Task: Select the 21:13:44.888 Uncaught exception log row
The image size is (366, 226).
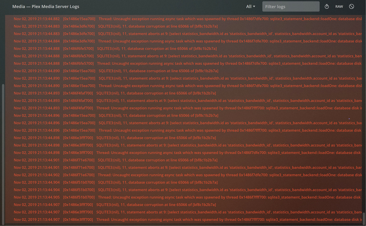Action: tap(184, 63)
